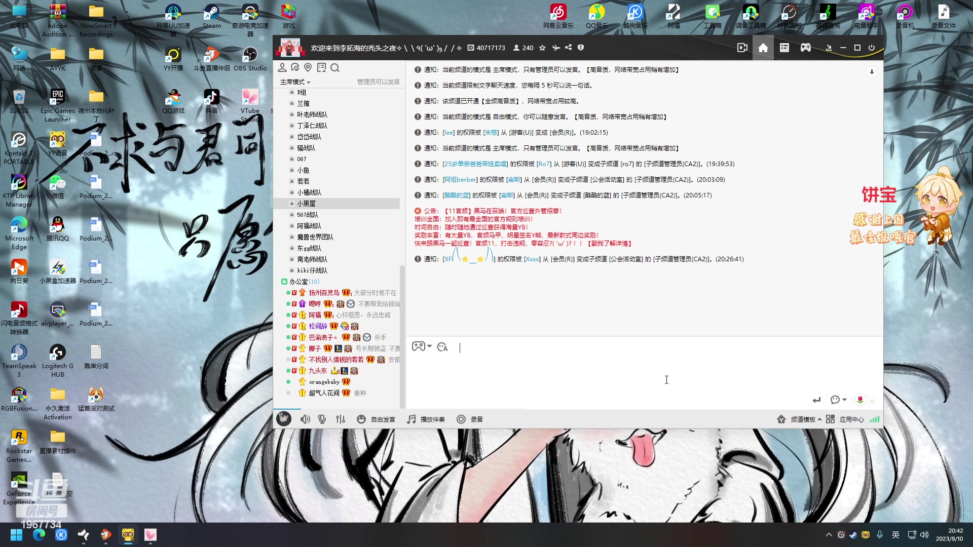Send message with the enter arrow icon
The image size is (973, 547).
click(x=816, y=400)
